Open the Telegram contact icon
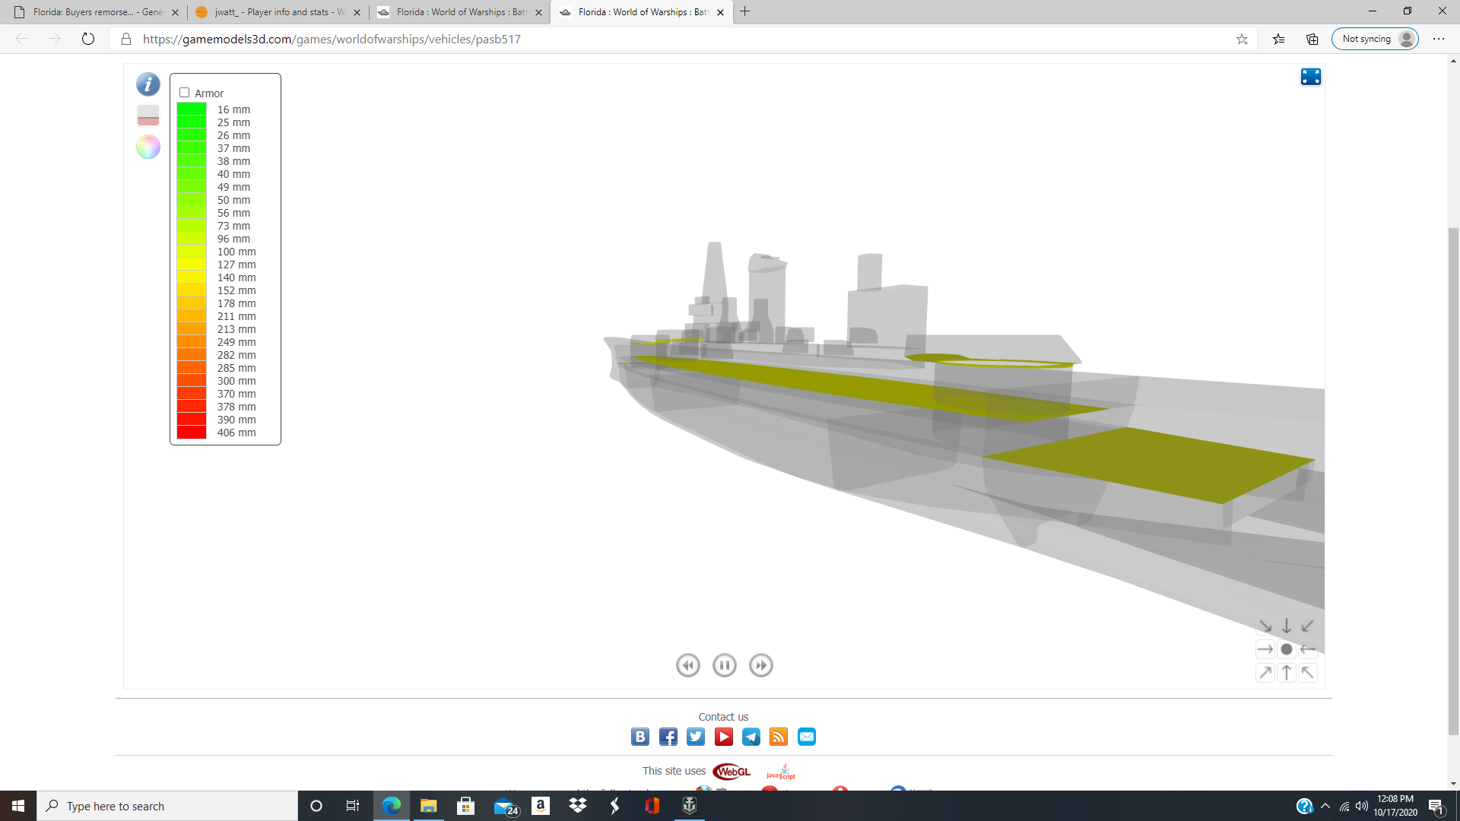 point(751,737)
